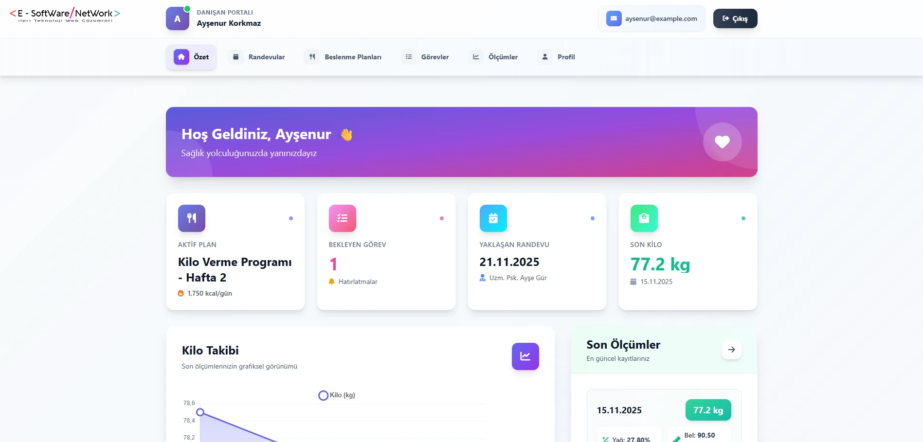Screen dimensions: 923x442
Task: Open the Beslenme Planları tab
Action: [344, 57]
